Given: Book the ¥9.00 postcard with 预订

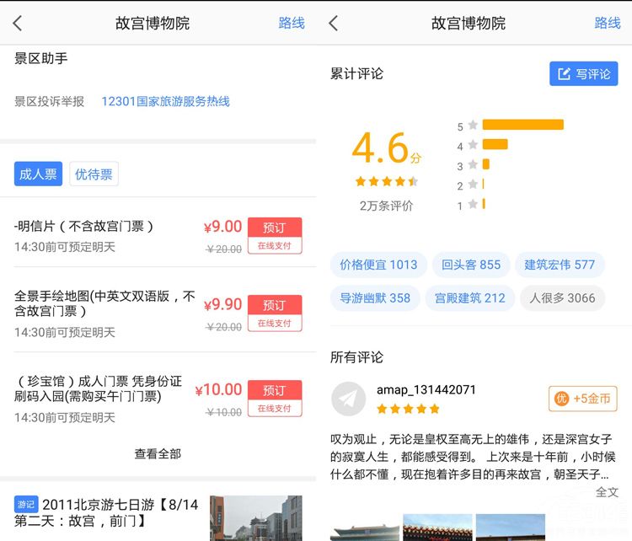Looking at the screenshot, I should click(274, 235).
